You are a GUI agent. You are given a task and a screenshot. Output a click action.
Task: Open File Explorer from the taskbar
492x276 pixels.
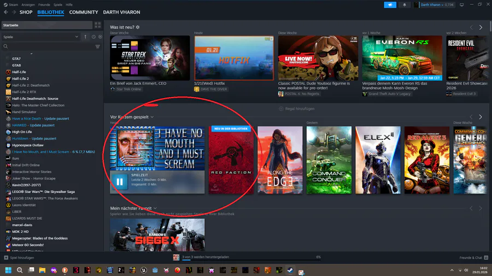click(42, 270)
